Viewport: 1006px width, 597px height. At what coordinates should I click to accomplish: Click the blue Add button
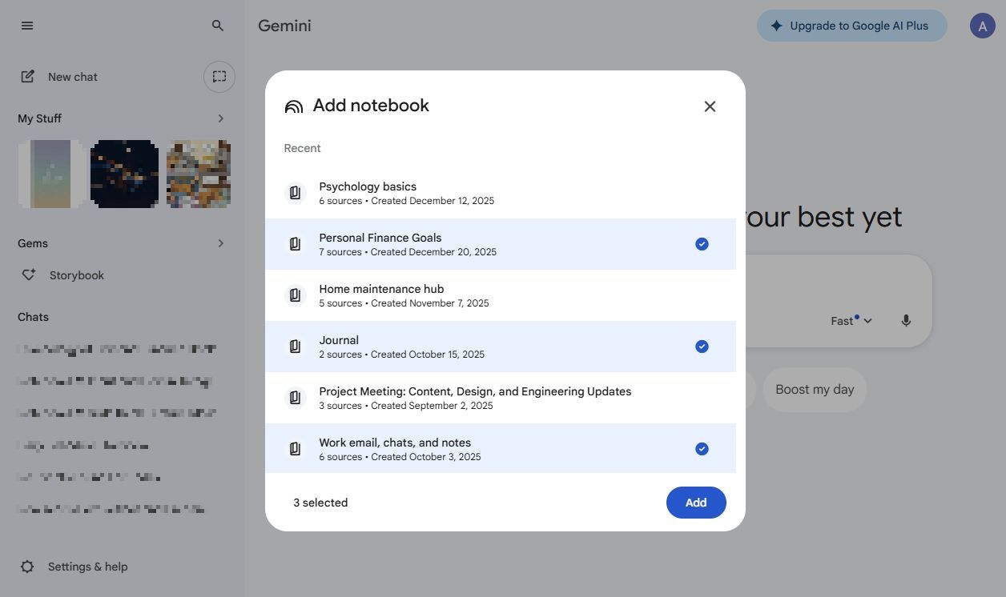tap(696, 503)
